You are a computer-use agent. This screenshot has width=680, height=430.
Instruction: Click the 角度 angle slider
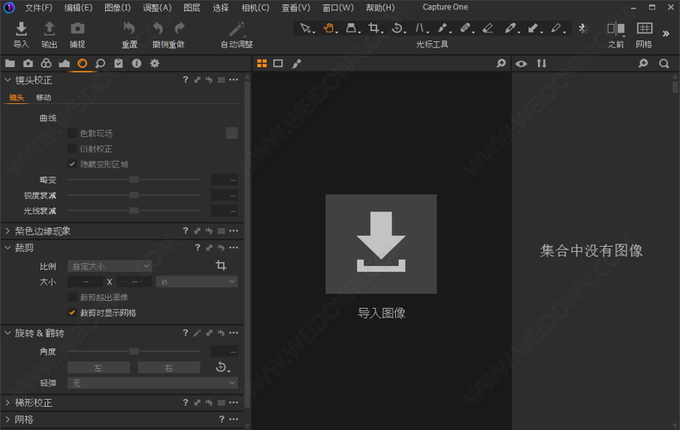coord(134,351)
